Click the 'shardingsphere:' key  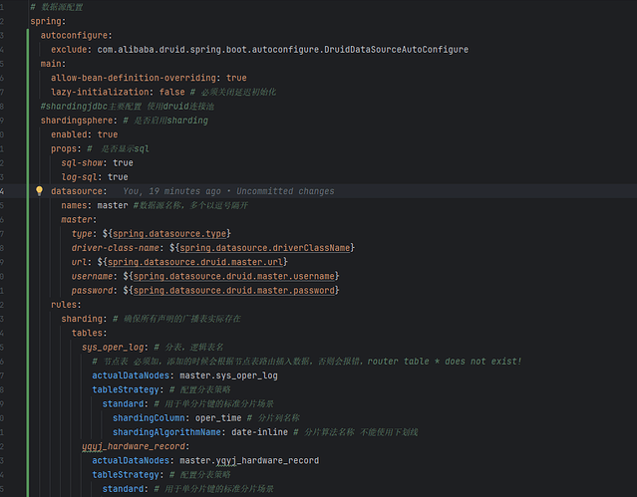point(79,121)
